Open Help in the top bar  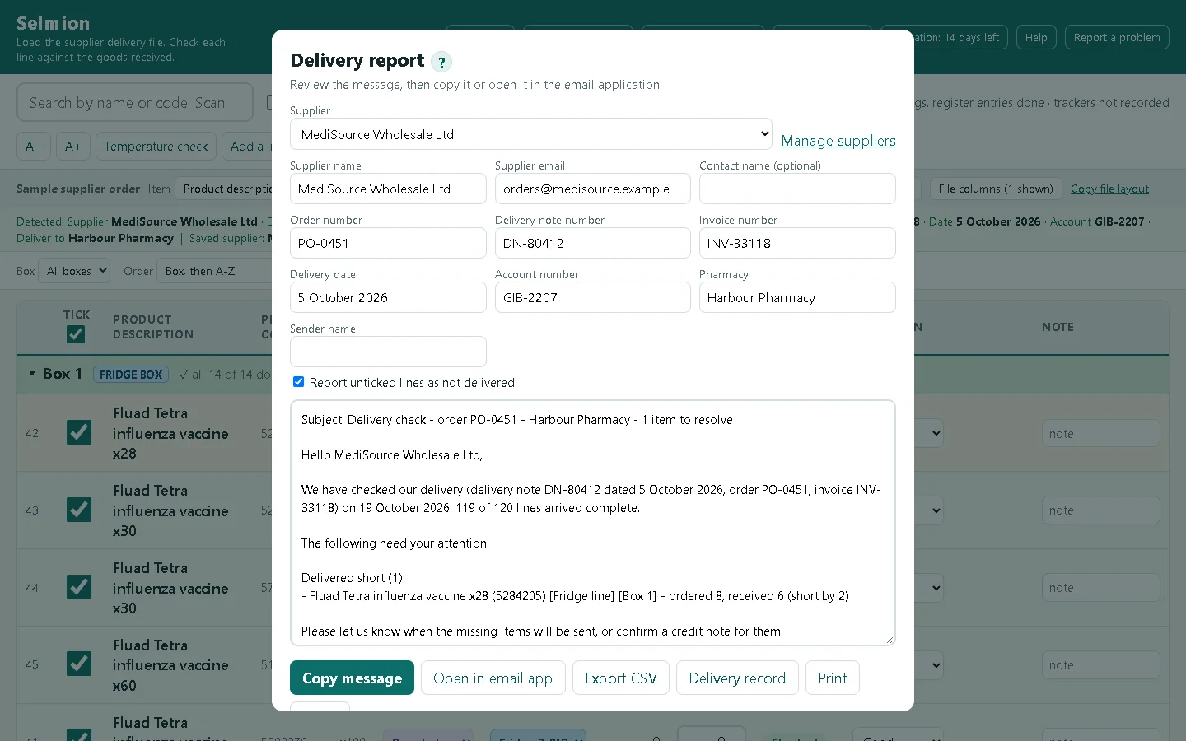[x=1036, y=37]
